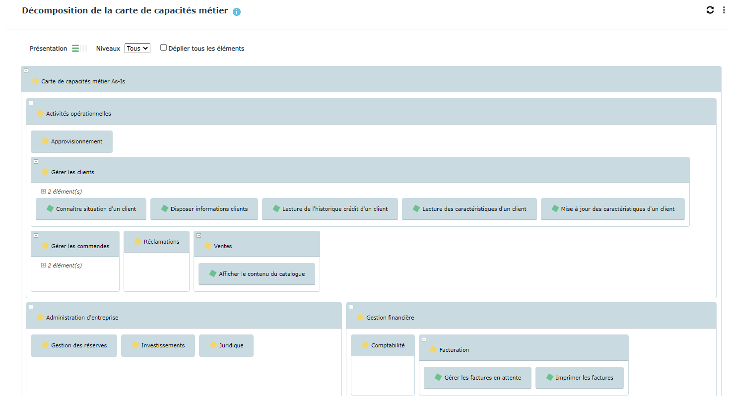Click the refresh icon in top right
This screenshot has width=730, height=396.
[710, 10]
